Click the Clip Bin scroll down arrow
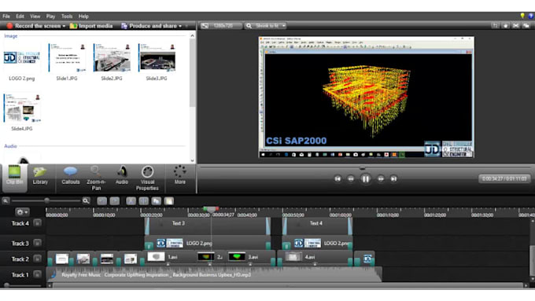Image resolution: width=535 pixels, height=301 pixels. 193,160
